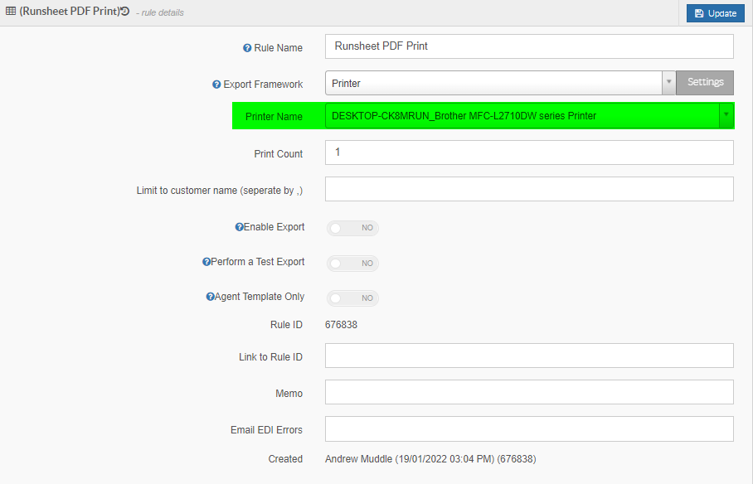Click the table grid icon in the header
Image resolution: width=753 pixels, height=484 pixels.
11,11
